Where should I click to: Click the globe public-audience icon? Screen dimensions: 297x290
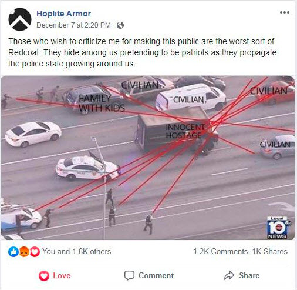(120, 25)
